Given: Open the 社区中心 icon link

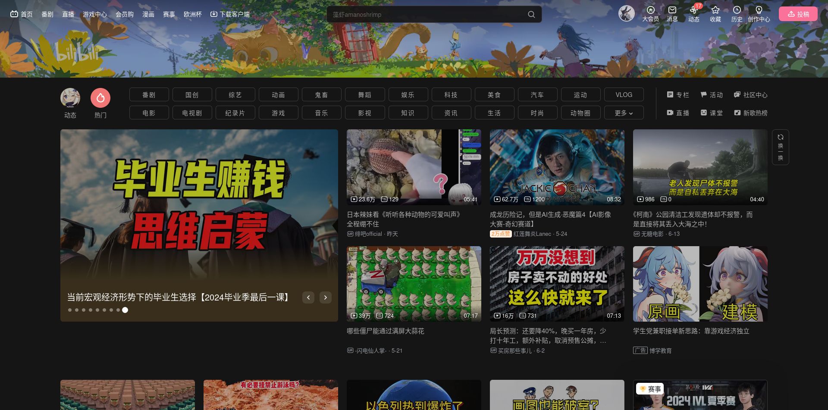Looking at the screenshot, I should [x=751, y=94].
